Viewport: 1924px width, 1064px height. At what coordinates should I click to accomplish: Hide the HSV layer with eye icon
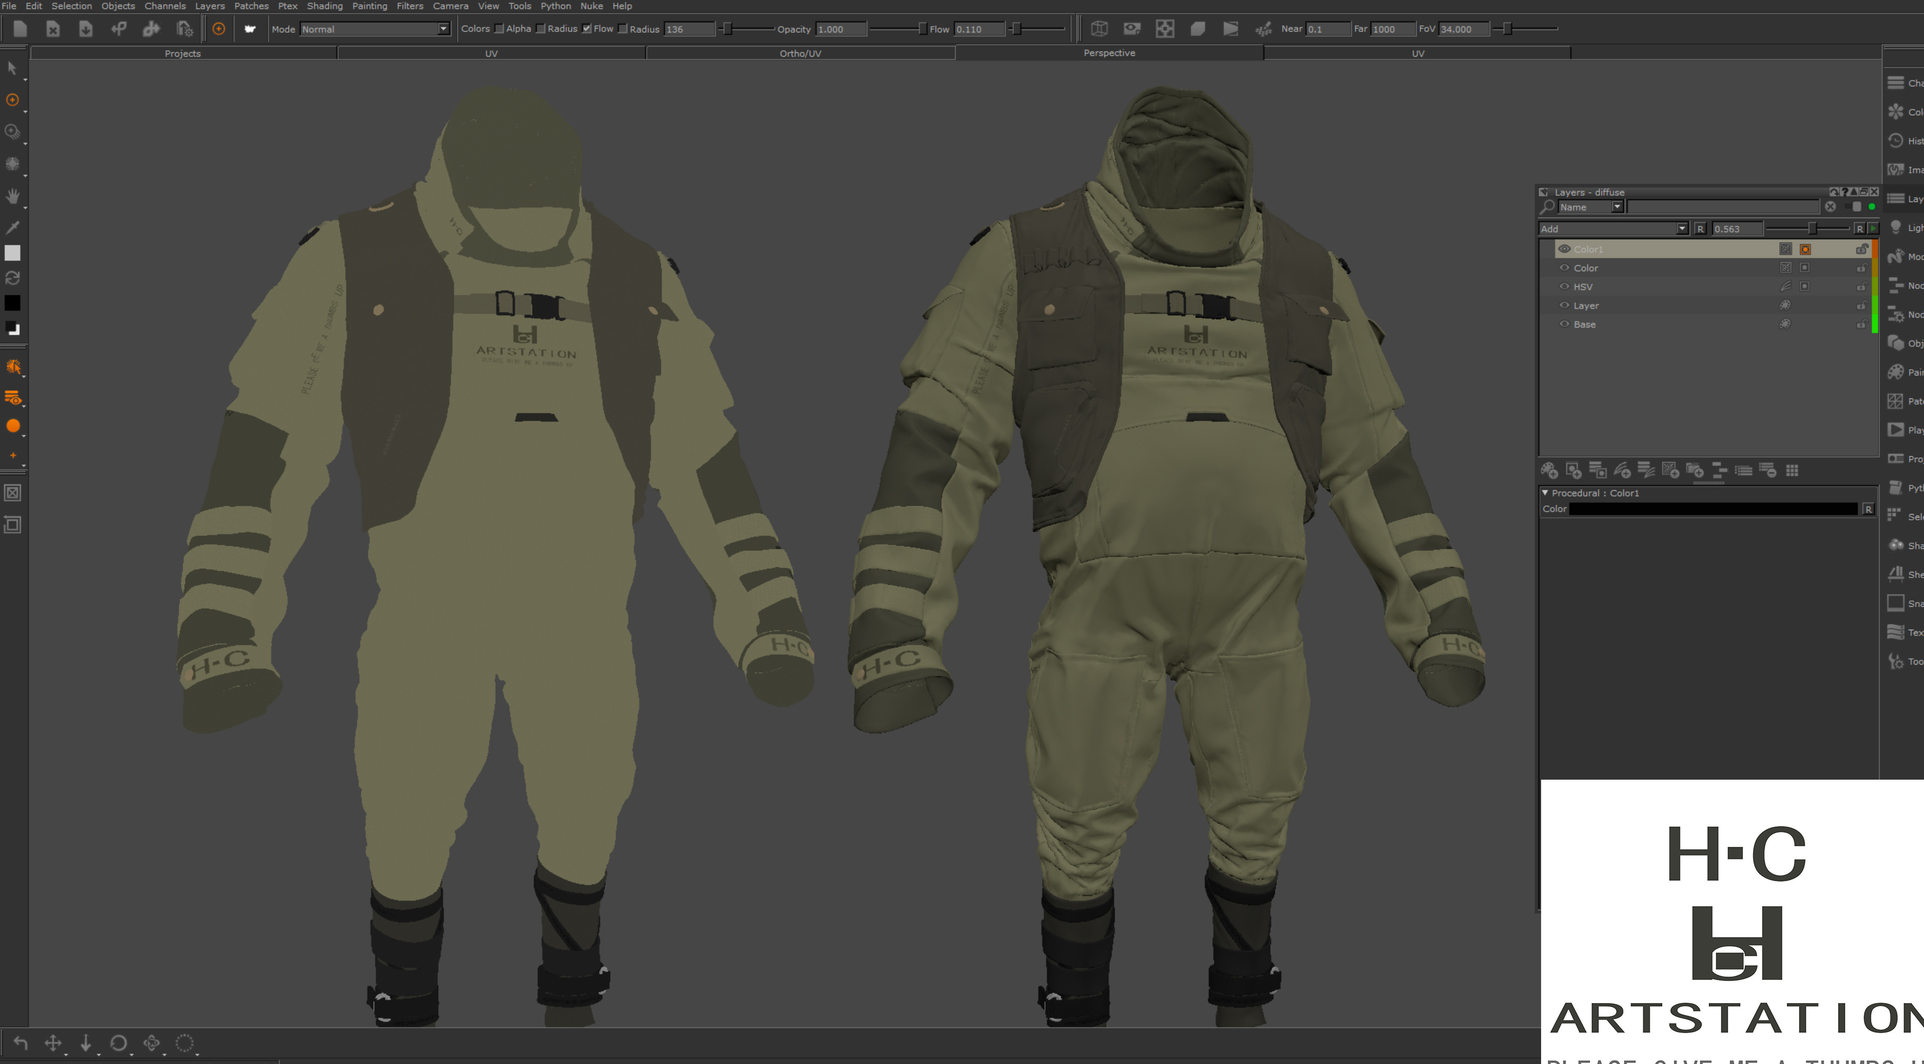pyautogui.click(x=1564, y=287)
